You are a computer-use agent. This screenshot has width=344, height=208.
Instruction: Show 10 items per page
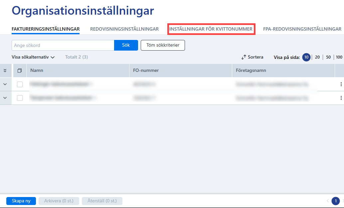click(306, 57)
